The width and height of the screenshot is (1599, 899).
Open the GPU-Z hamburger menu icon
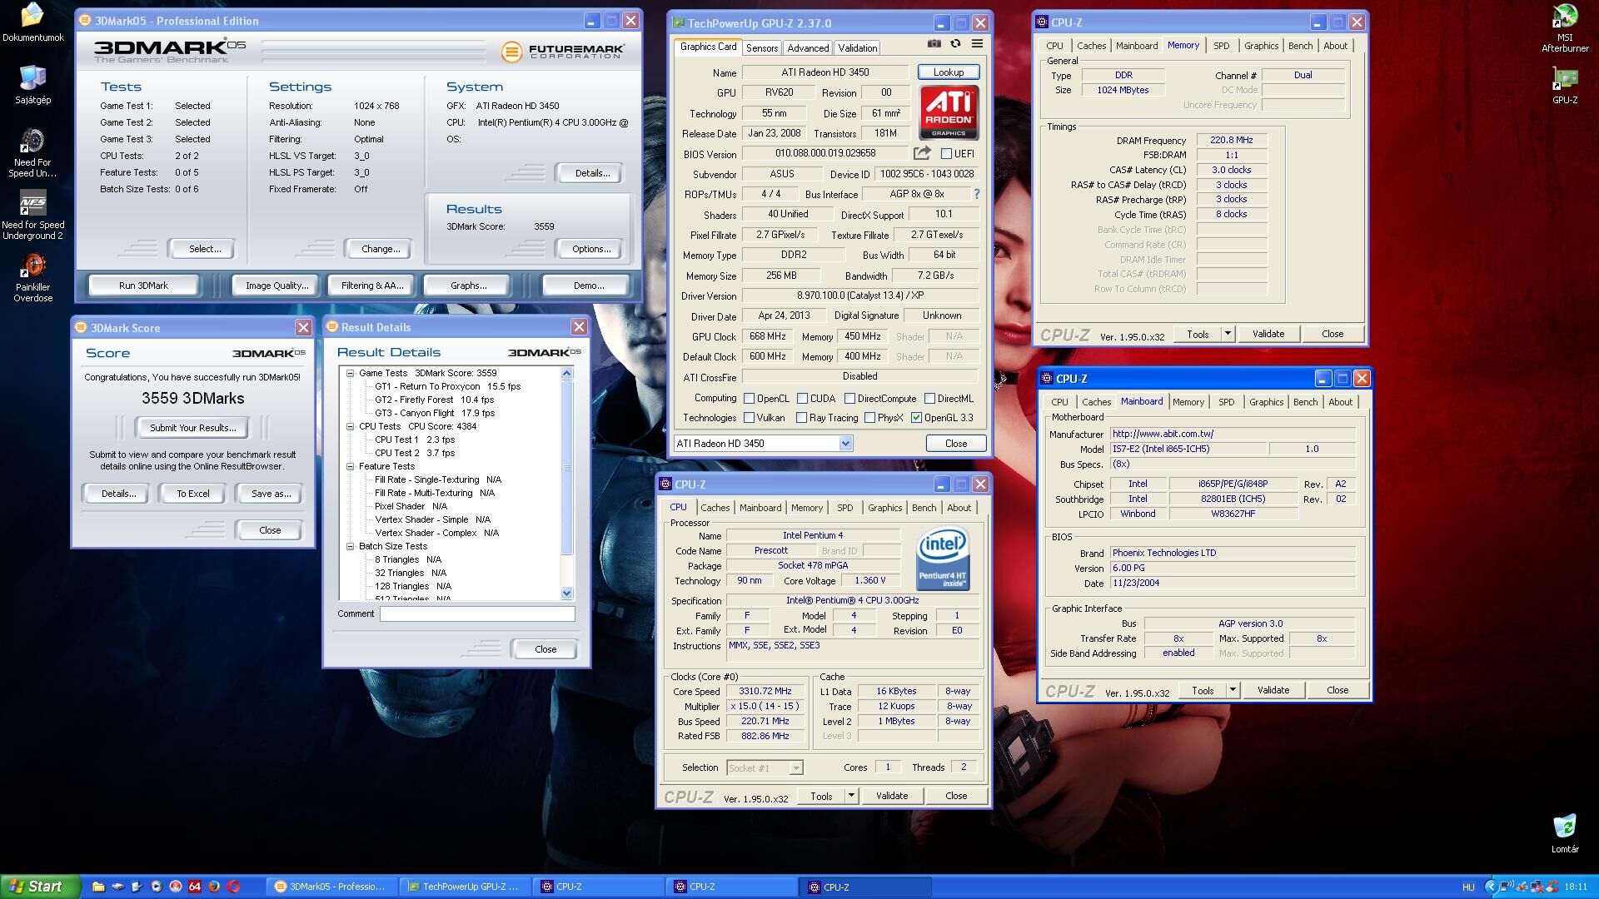(977, 44)
